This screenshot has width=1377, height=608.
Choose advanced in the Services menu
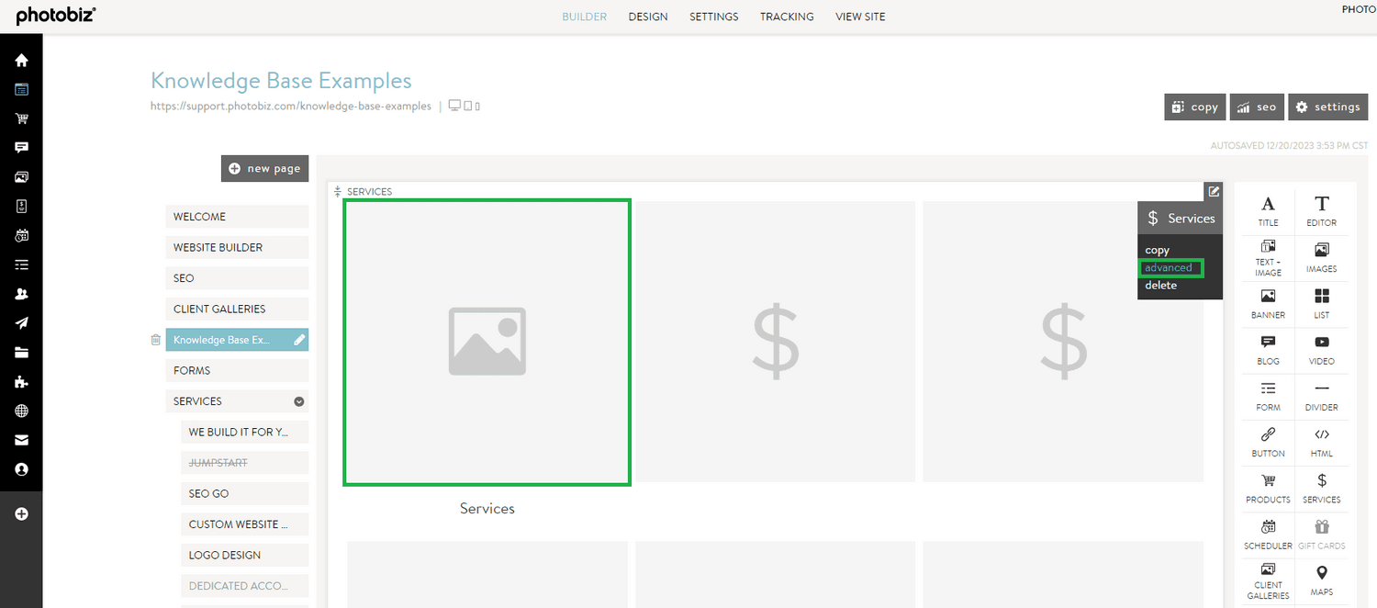(1169, 268)
